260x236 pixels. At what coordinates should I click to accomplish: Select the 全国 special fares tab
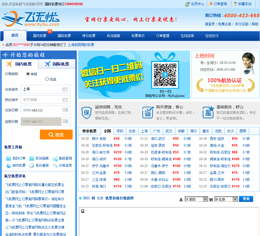tap(107, 131)
